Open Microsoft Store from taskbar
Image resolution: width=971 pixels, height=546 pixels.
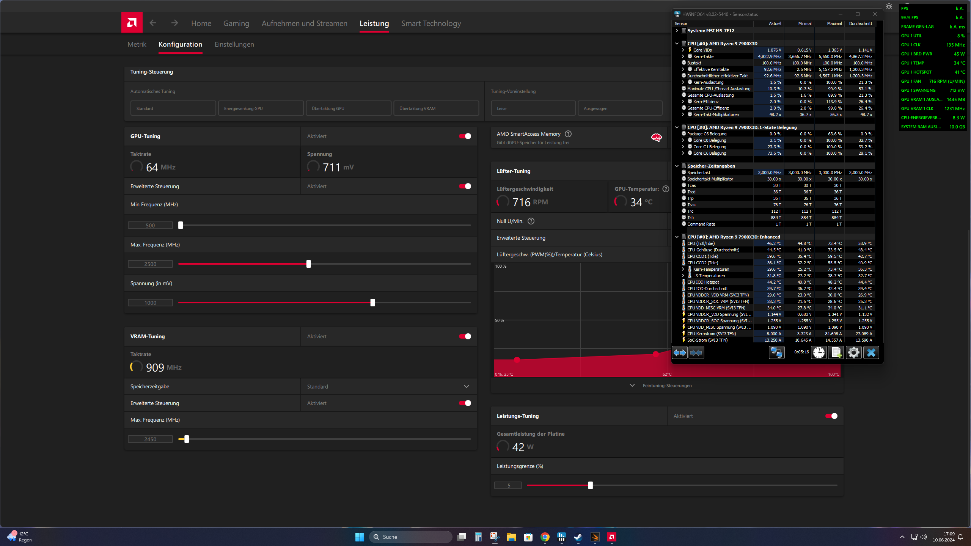pyautogui.click(x=528, y=537)
